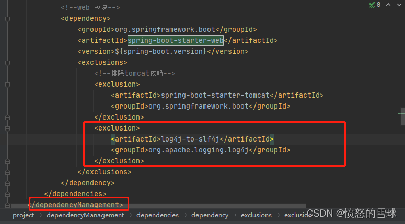Screen dimensions: 405x224
Task: Select the dependencies breadcrumb
Action: point(157,215)
